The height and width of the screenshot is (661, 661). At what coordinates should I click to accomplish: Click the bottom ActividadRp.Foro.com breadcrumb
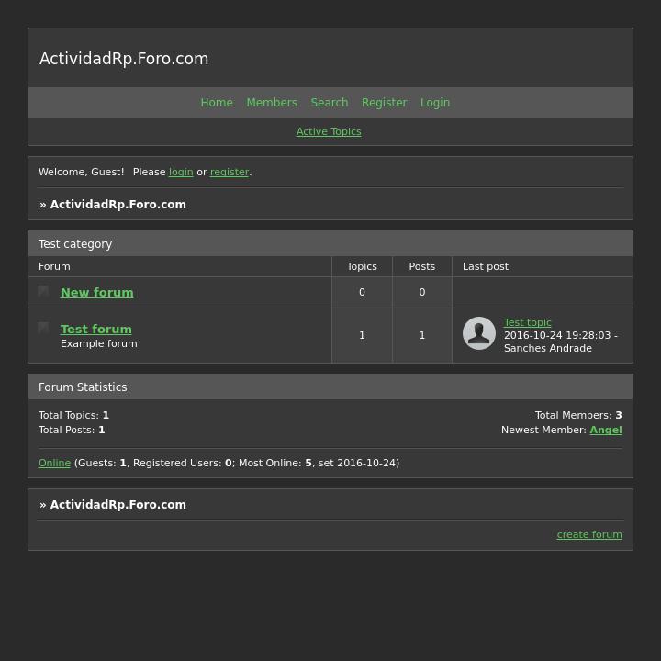click(x=118, y=505)
